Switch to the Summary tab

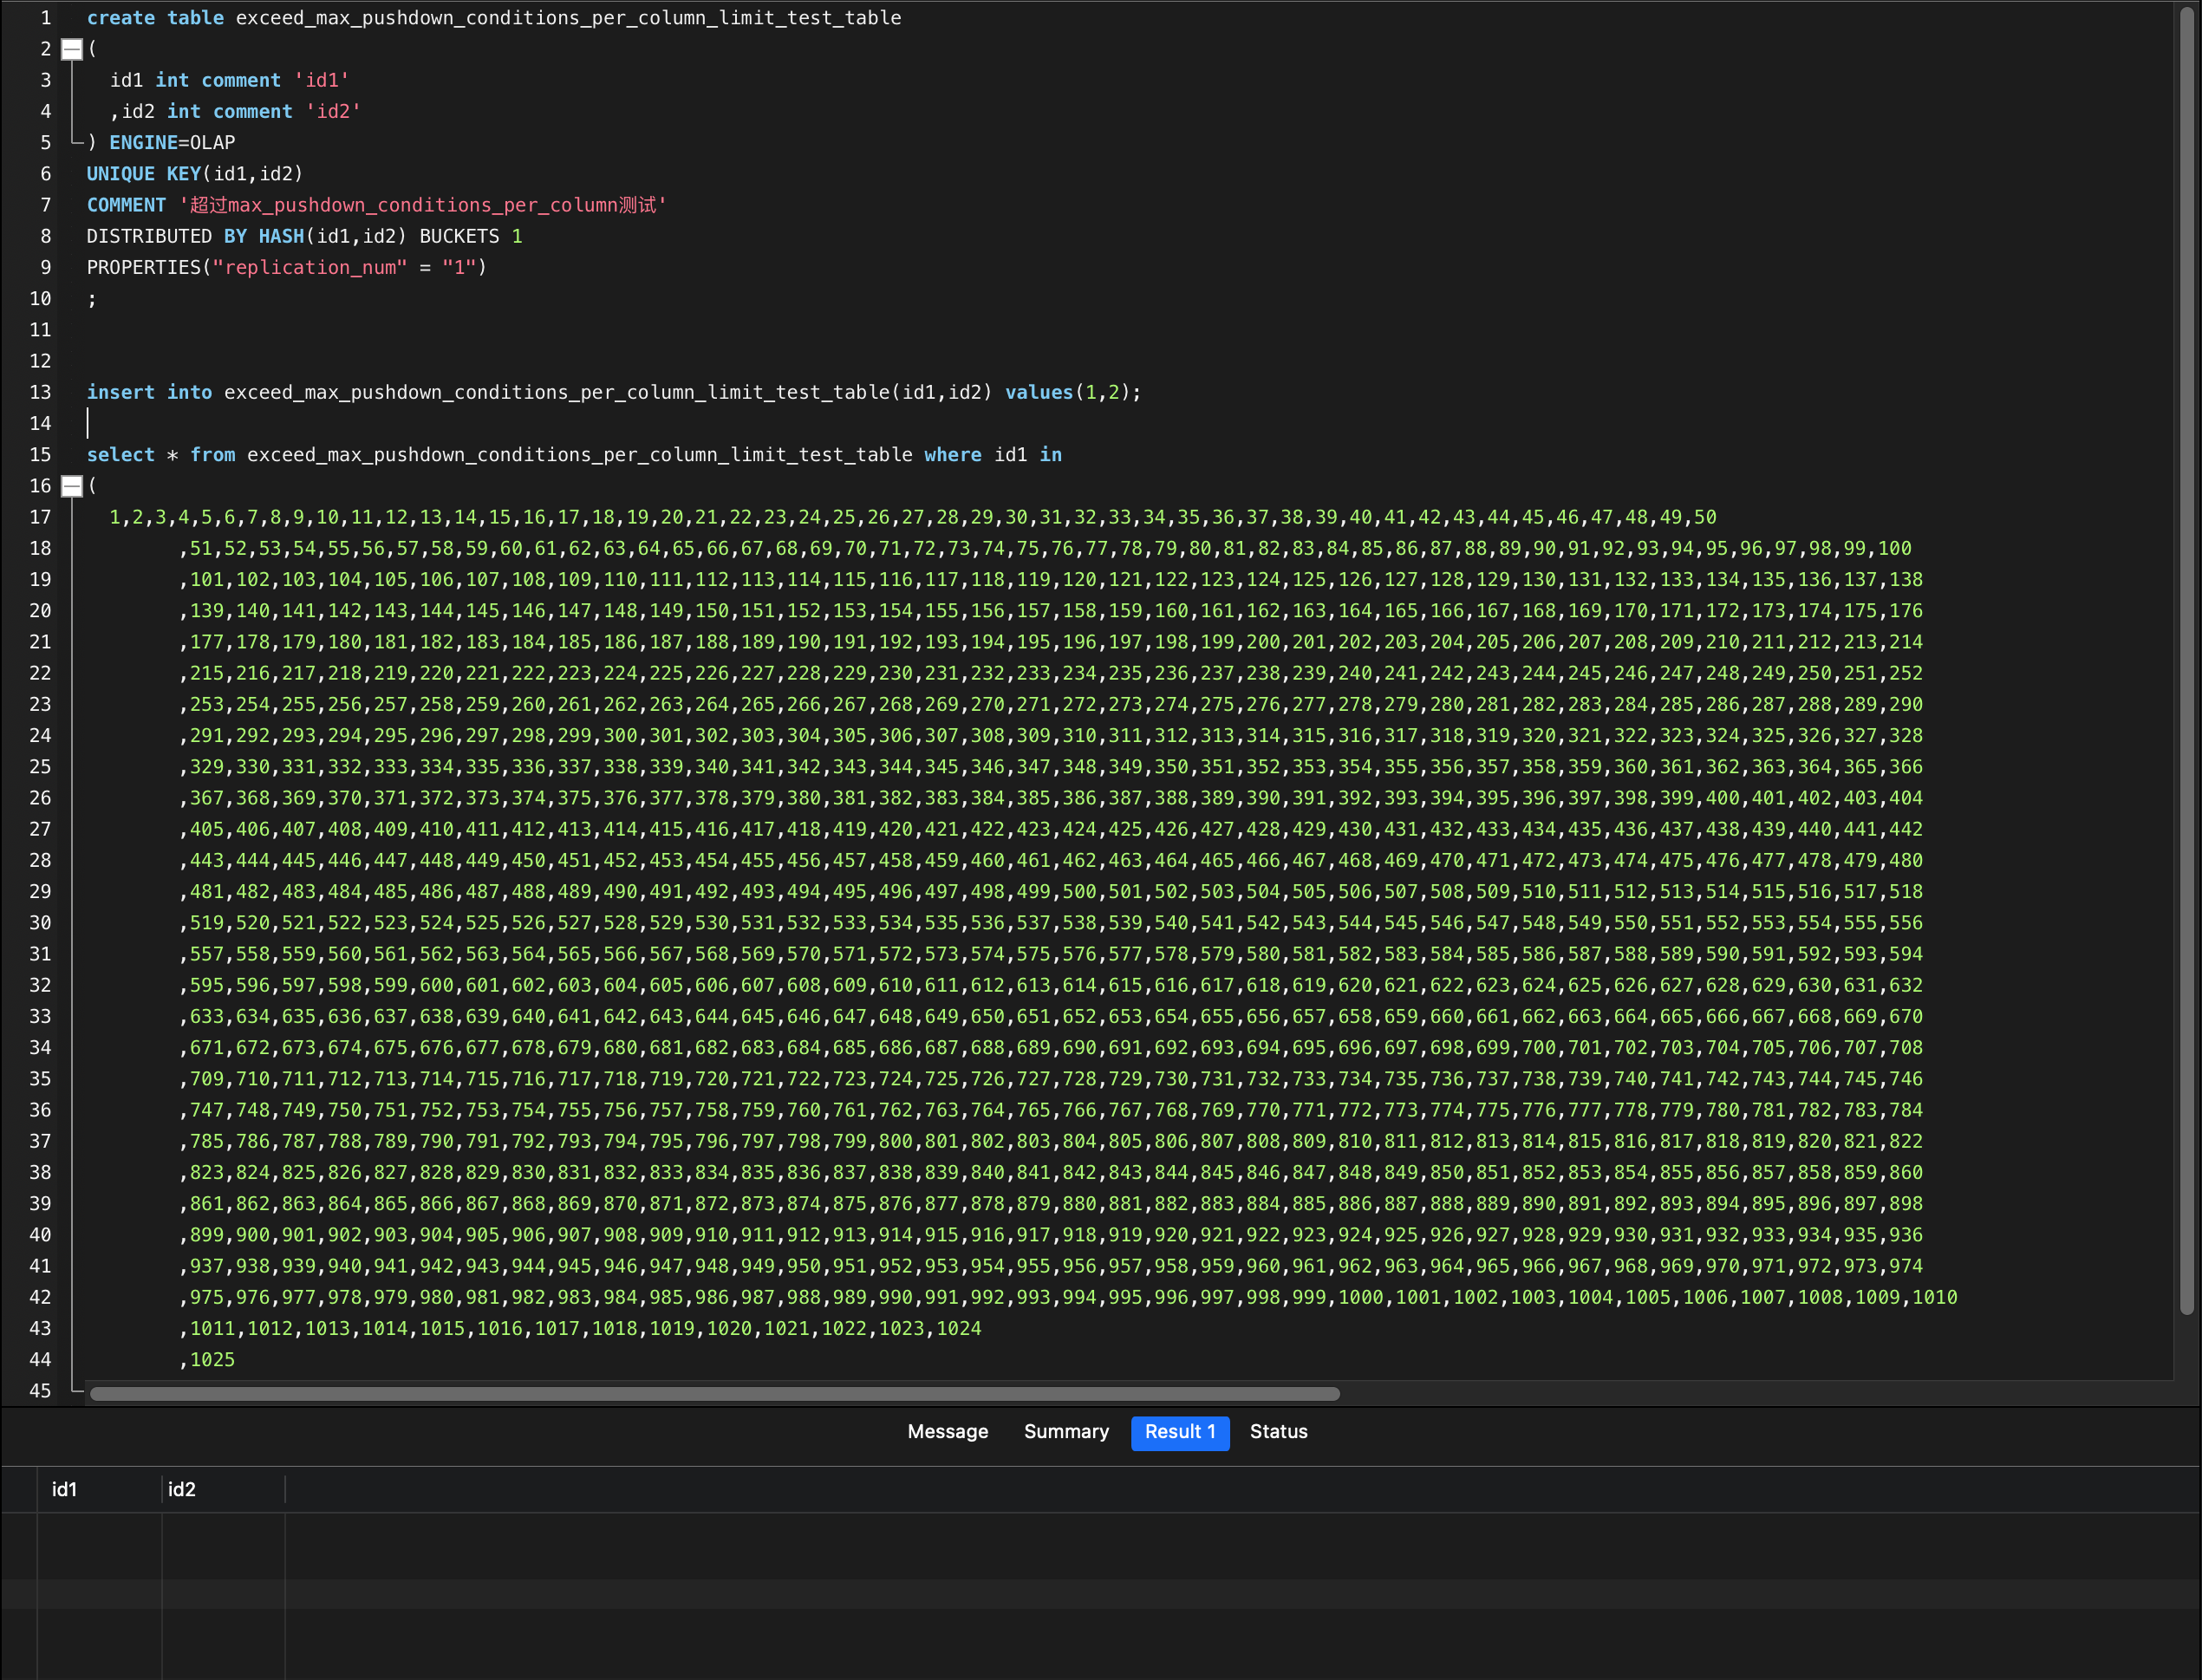point(1066,1432)
